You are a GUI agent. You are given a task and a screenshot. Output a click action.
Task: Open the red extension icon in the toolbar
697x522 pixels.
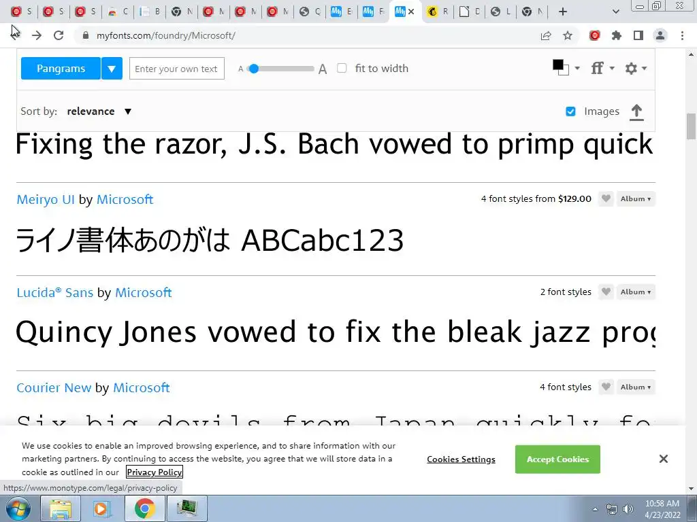click(x=595, y=35)
